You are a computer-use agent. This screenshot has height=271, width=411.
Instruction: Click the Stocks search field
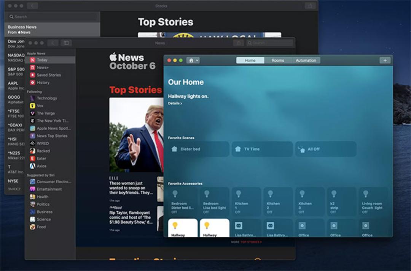pyautogui.click(x=53, y=17)
